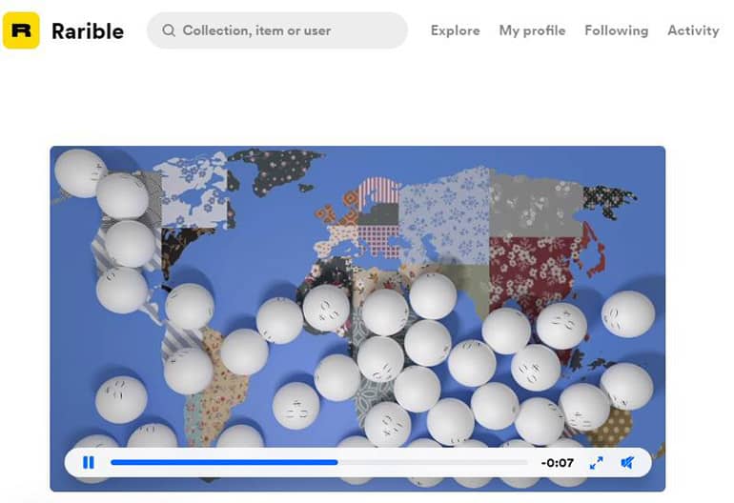Pause the NFT video playback

[89, 462]
